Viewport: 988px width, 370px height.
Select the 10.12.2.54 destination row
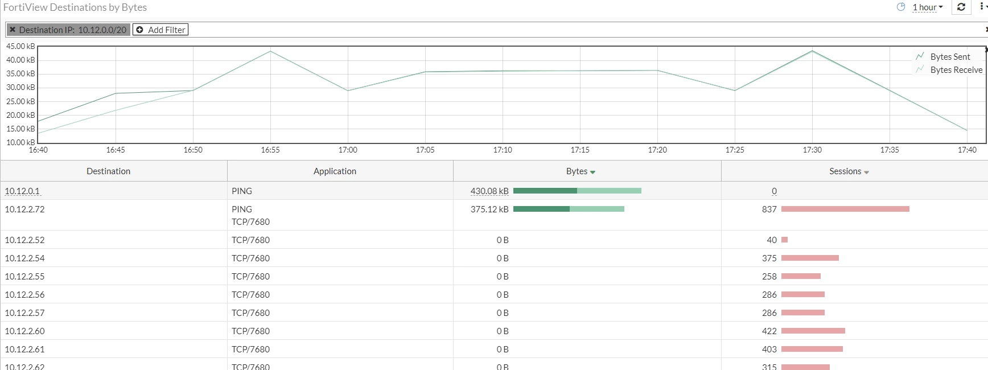(494, 258)
